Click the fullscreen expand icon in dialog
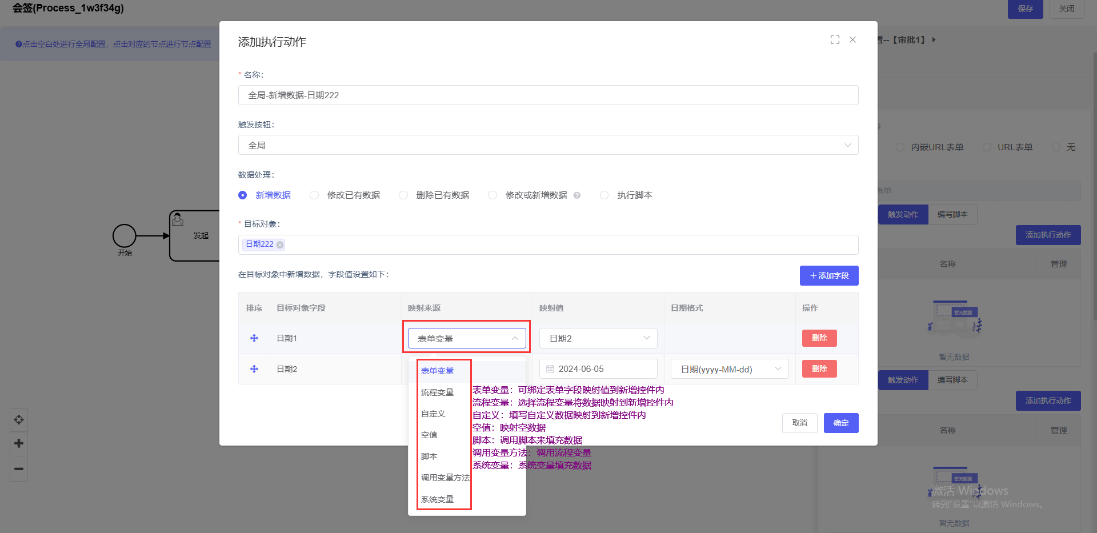Viewport: 1097px width, 533px height. (x=835, y=40)
